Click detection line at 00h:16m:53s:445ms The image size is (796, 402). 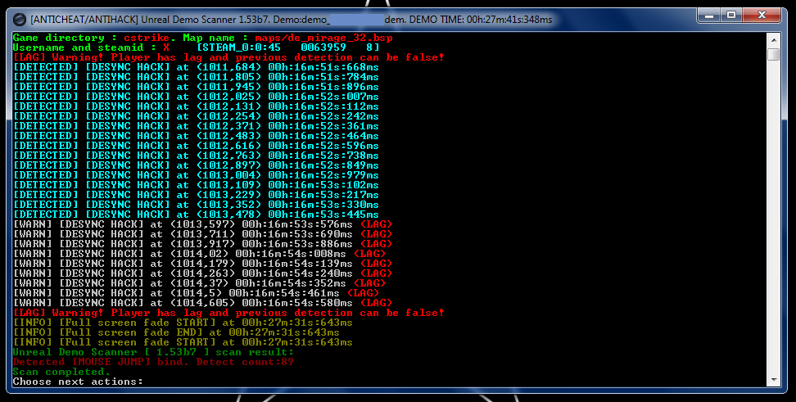[196, 215]
